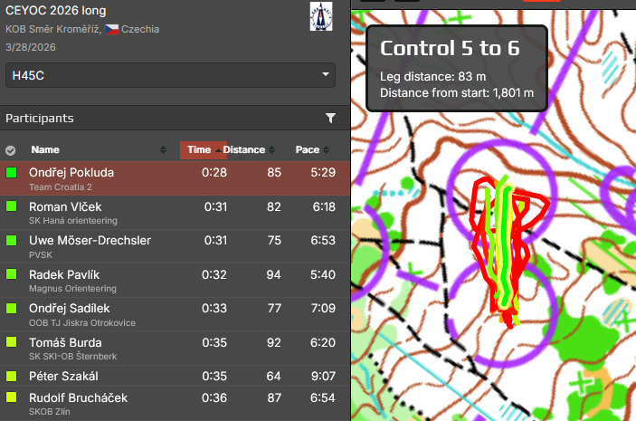The height and width of the screenshot is (421, 636).
Task: Toggle Ondřej Pokluda's green route color box
Action: click(x=12, y=172)
